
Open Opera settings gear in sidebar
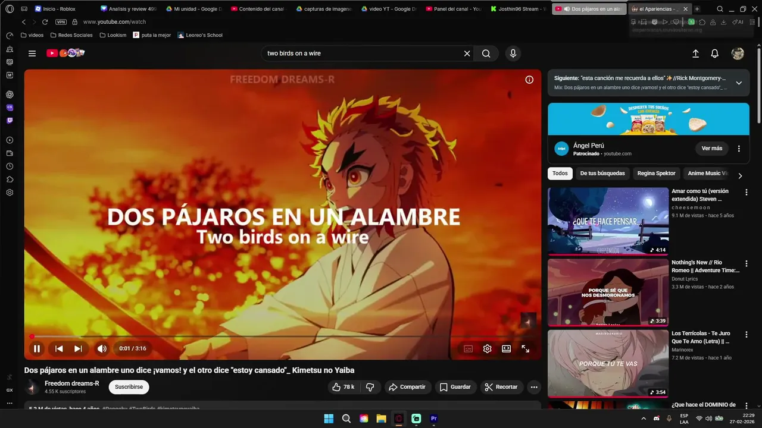point(10,193)
